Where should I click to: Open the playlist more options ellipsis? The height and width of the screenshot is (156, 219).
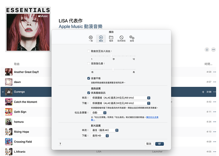213,49
